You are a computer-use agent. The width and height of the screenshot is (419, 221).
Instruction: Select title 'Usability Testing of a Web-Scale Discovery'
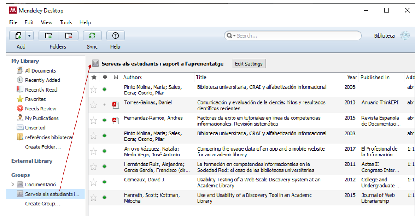(x=259, y=182)
